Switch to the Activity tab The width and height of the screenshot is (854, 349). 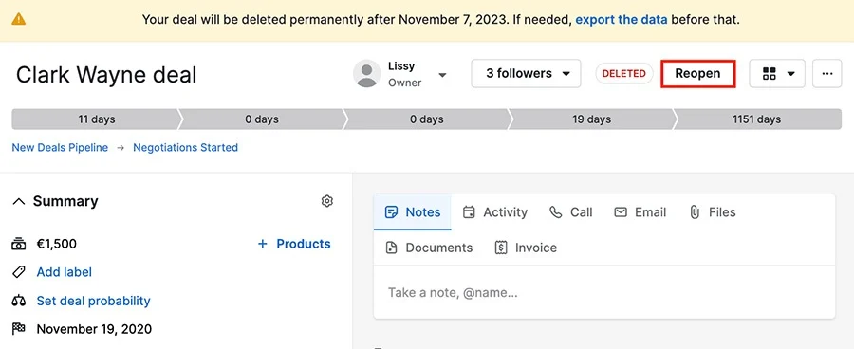[494, 212]
